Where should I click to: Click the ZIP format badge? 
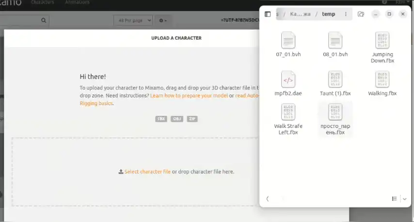(192, 119)
